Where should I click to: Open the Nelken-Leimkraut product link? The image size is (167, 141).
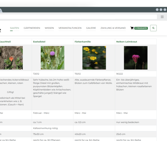coord(127,42)
